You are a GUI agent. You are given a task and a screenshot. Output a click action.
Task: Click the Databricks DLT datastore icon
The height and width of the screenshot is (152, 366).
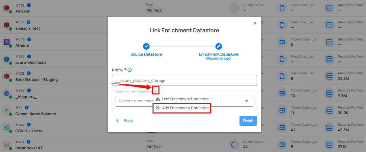6,145
